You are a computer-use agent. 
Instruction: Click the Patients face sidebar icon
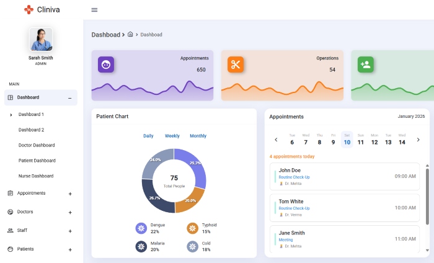11,249
